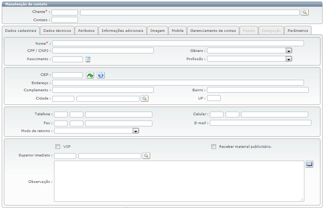
Task: Click inside the Observação text area
Action: tap(179, 181)
